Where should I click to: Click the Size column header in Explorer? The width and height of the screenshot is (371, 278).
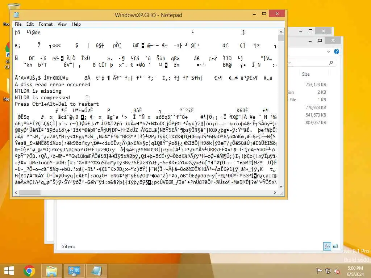(x=306, y=74)
